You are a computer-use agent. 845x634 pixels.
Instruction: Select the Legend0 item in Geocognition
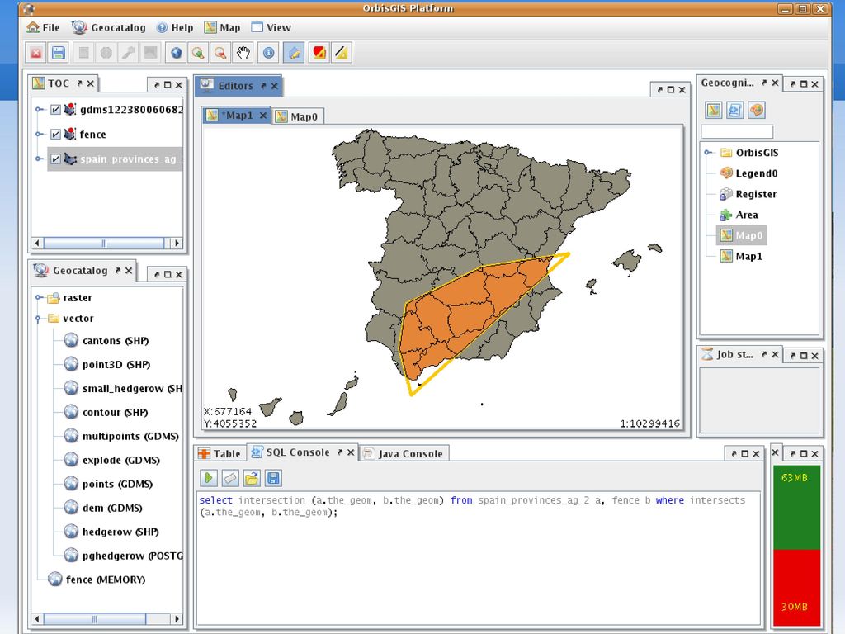(x=749, y=173)
